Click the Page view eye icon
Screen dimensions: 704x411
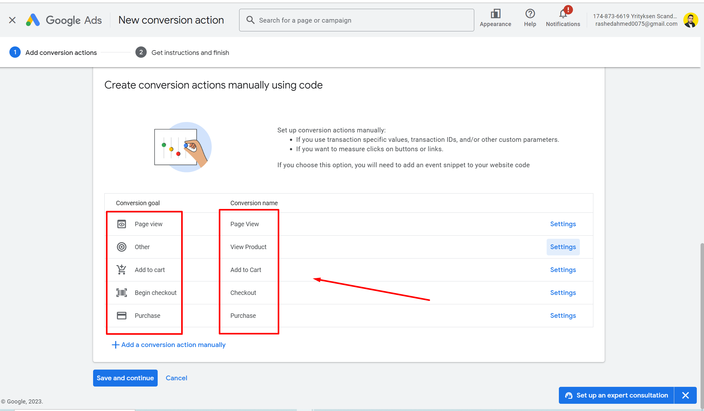coord(122,224)
